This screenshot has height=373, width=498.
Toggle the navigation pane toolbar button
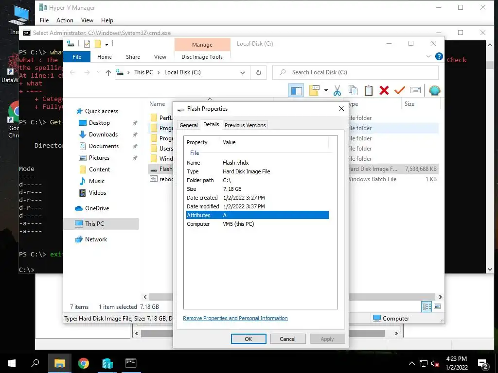pos(296,91)
